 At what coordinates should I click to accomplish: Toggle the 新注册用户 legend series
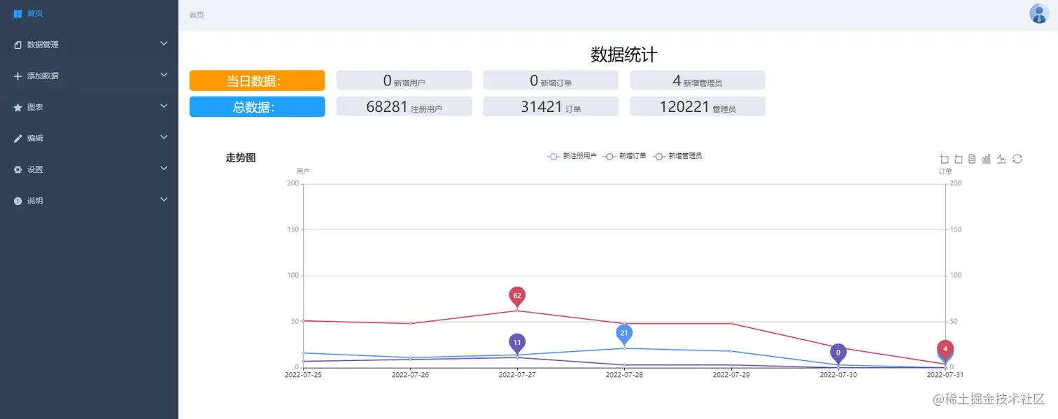pyautogui.click(x=572, y=156)
